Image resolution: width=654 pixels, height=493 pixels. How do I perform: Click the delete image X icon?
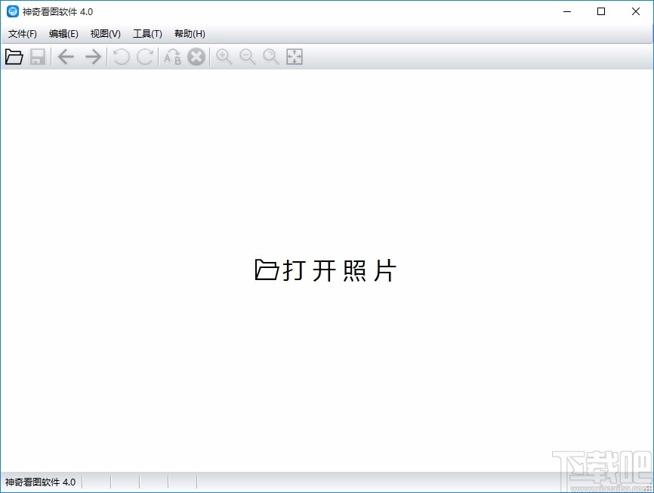coord(196,57)
